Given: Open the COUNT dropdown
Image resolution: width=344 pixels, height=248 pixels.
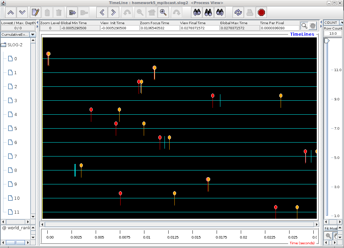Looking at the screenshot, I should pyautogui.click(x=333, y=23).
